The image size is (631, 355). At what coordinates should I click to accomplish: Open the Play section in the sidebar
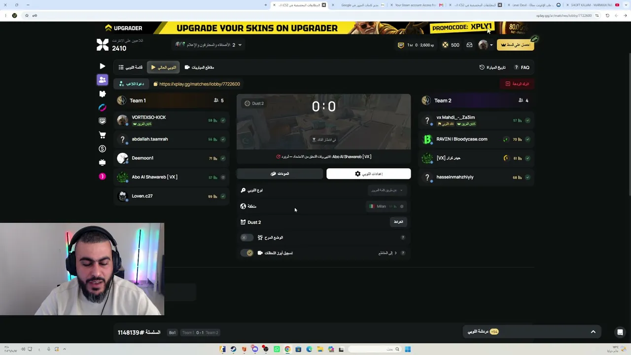102,66
